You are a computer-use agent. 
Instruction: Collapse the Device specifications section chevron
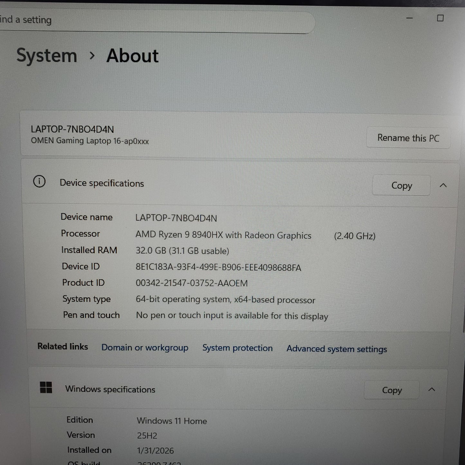tap(443, 185)
